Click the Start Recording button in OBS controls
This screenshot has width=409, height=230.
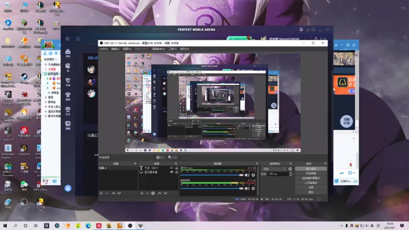(311, 173)
